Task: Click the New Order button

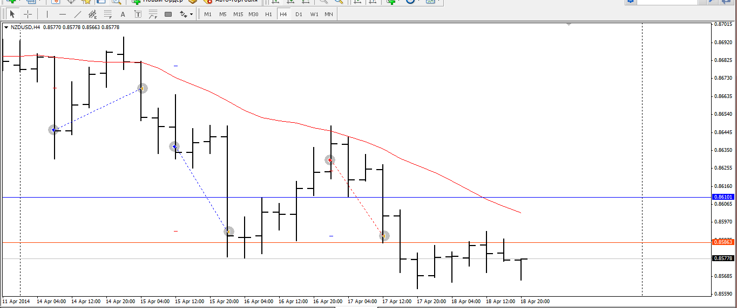Action: (157, 2)
